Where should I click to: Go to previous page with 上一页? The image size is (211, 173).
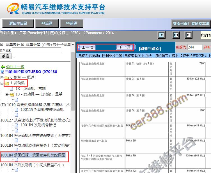[86, 47]
